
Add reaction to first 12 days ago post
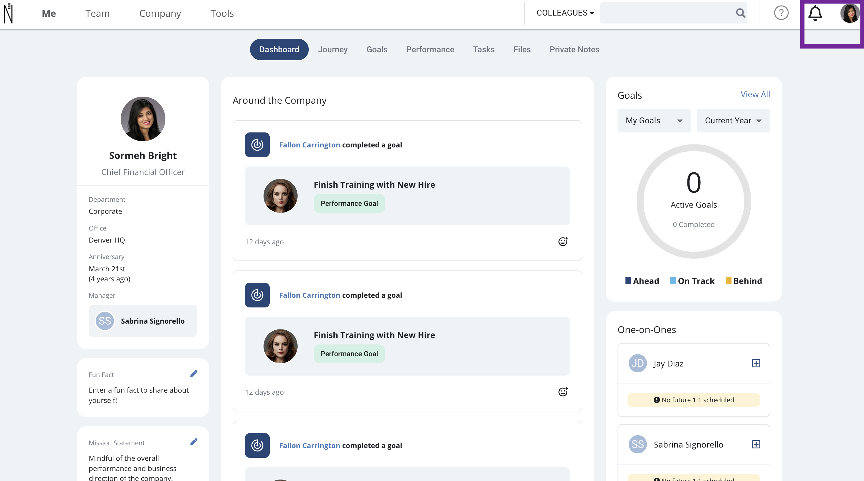click(563, 241)
